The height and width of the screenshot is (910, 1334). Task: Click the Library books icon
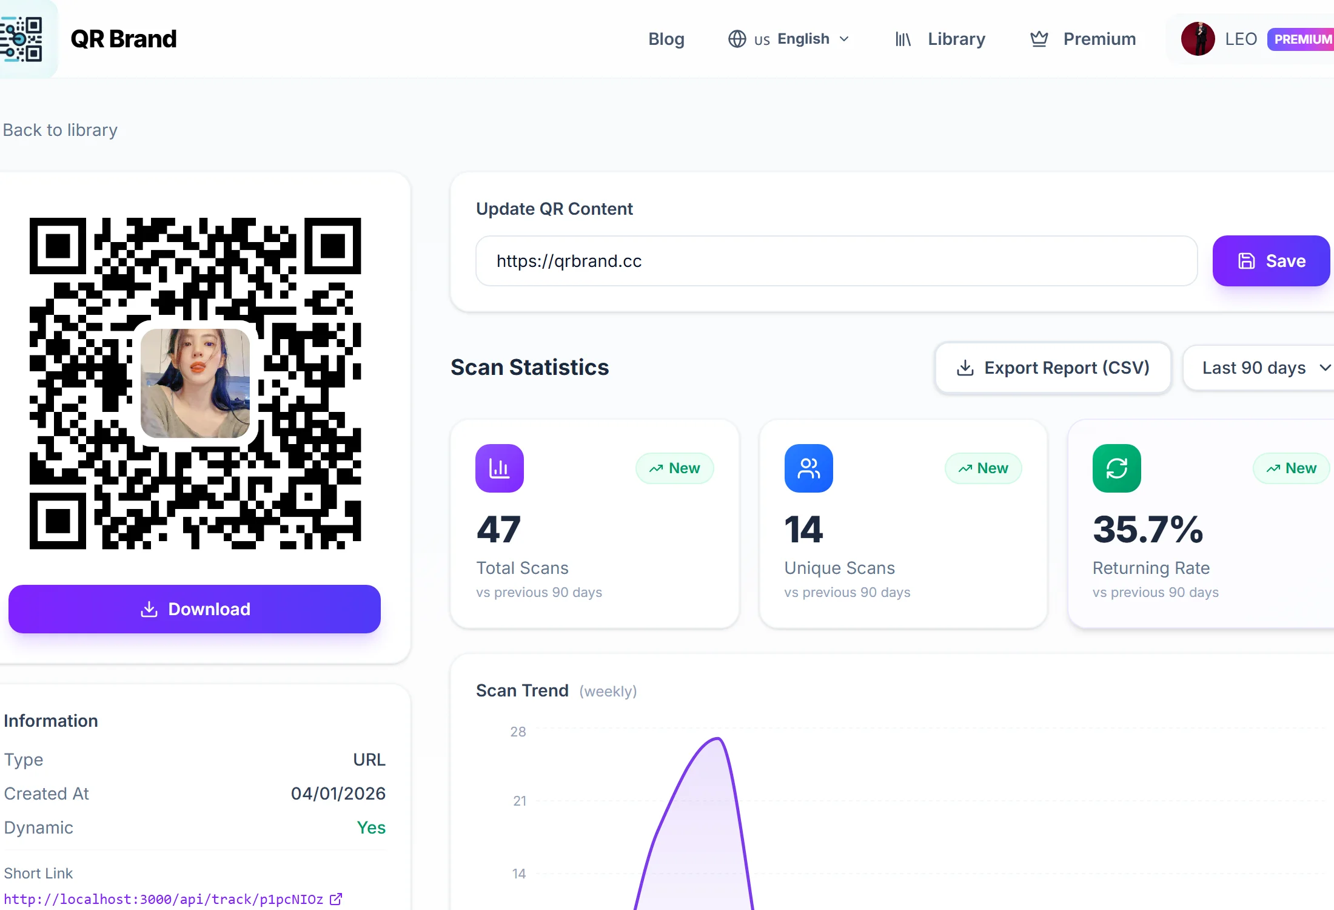903,39
